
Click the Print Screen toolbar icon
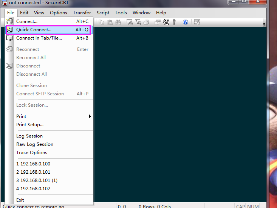[130, 22]
